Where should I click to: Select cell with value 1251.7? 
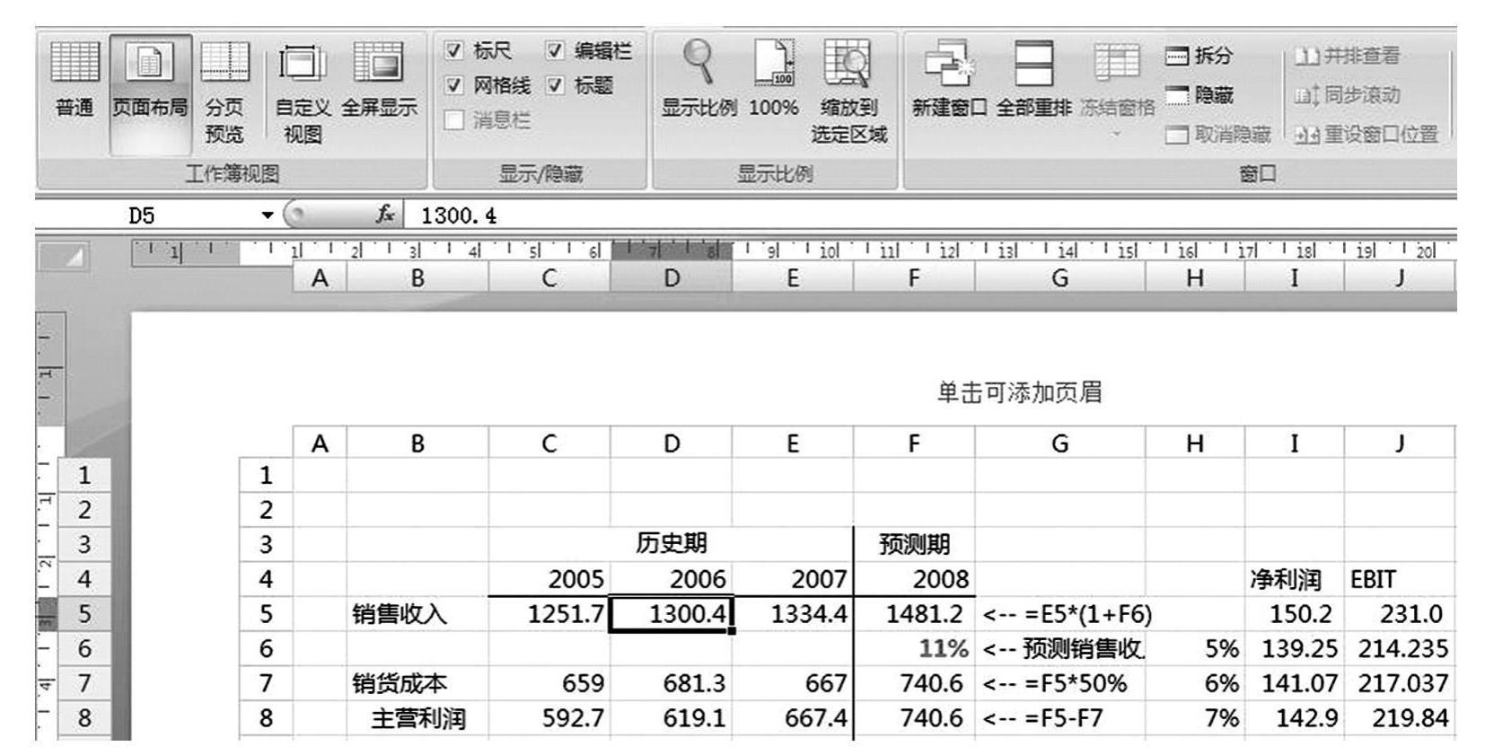(549, 614)
